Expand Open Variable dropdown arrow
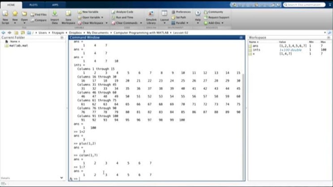The width and height of the screenshot is (333, 187). click(102, 17)
